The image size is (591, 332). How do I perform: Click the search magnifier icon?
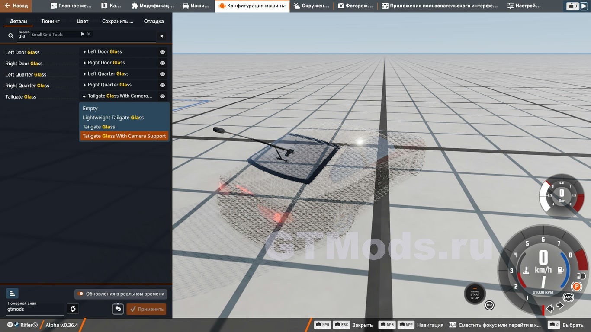click(11, 36)
